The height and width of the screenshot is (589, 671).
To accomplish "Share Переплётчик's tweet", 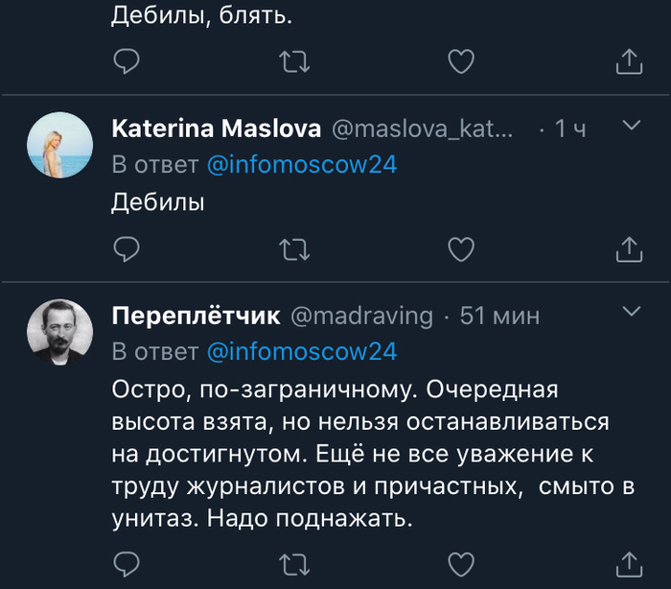I will (x=626, y=561).
